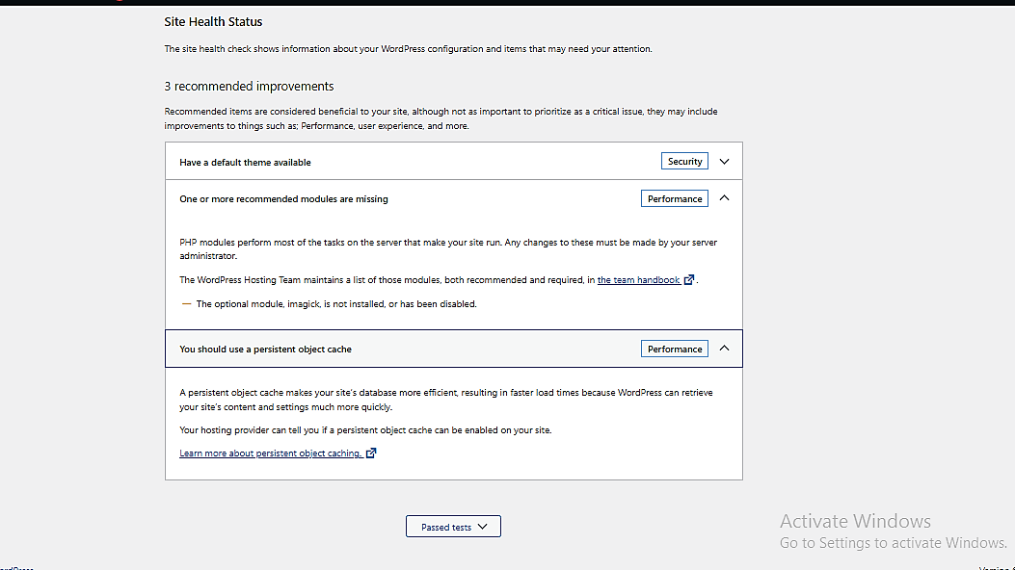Expand the default theme section chevron
The height and width of the screenshot is (570, 1015).
click(724, 162)
